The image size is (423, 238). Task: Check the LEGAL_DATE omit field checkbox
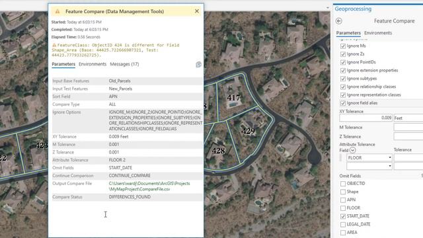tap(343, 225)
